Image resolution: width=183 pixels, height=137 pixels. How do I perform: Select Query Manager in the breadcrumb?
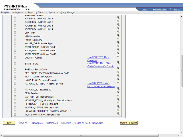coord(68,13)
